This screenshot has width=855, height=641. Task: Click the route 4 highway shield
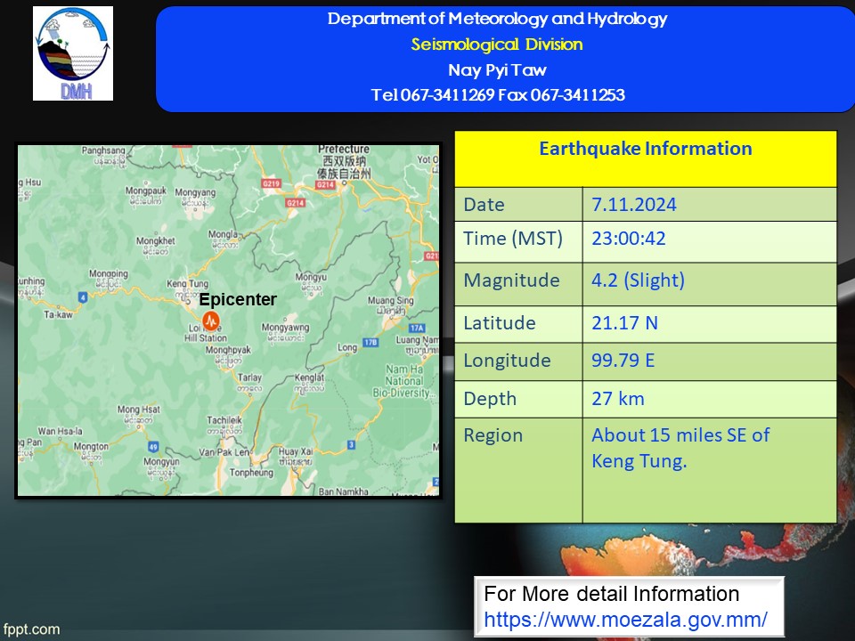pyautogui.click(x=83, y=297)
